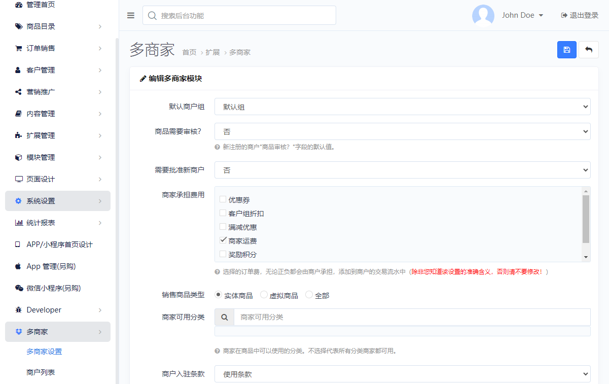
Task: Choose the 全部 radio option
Action: point(309,295)
